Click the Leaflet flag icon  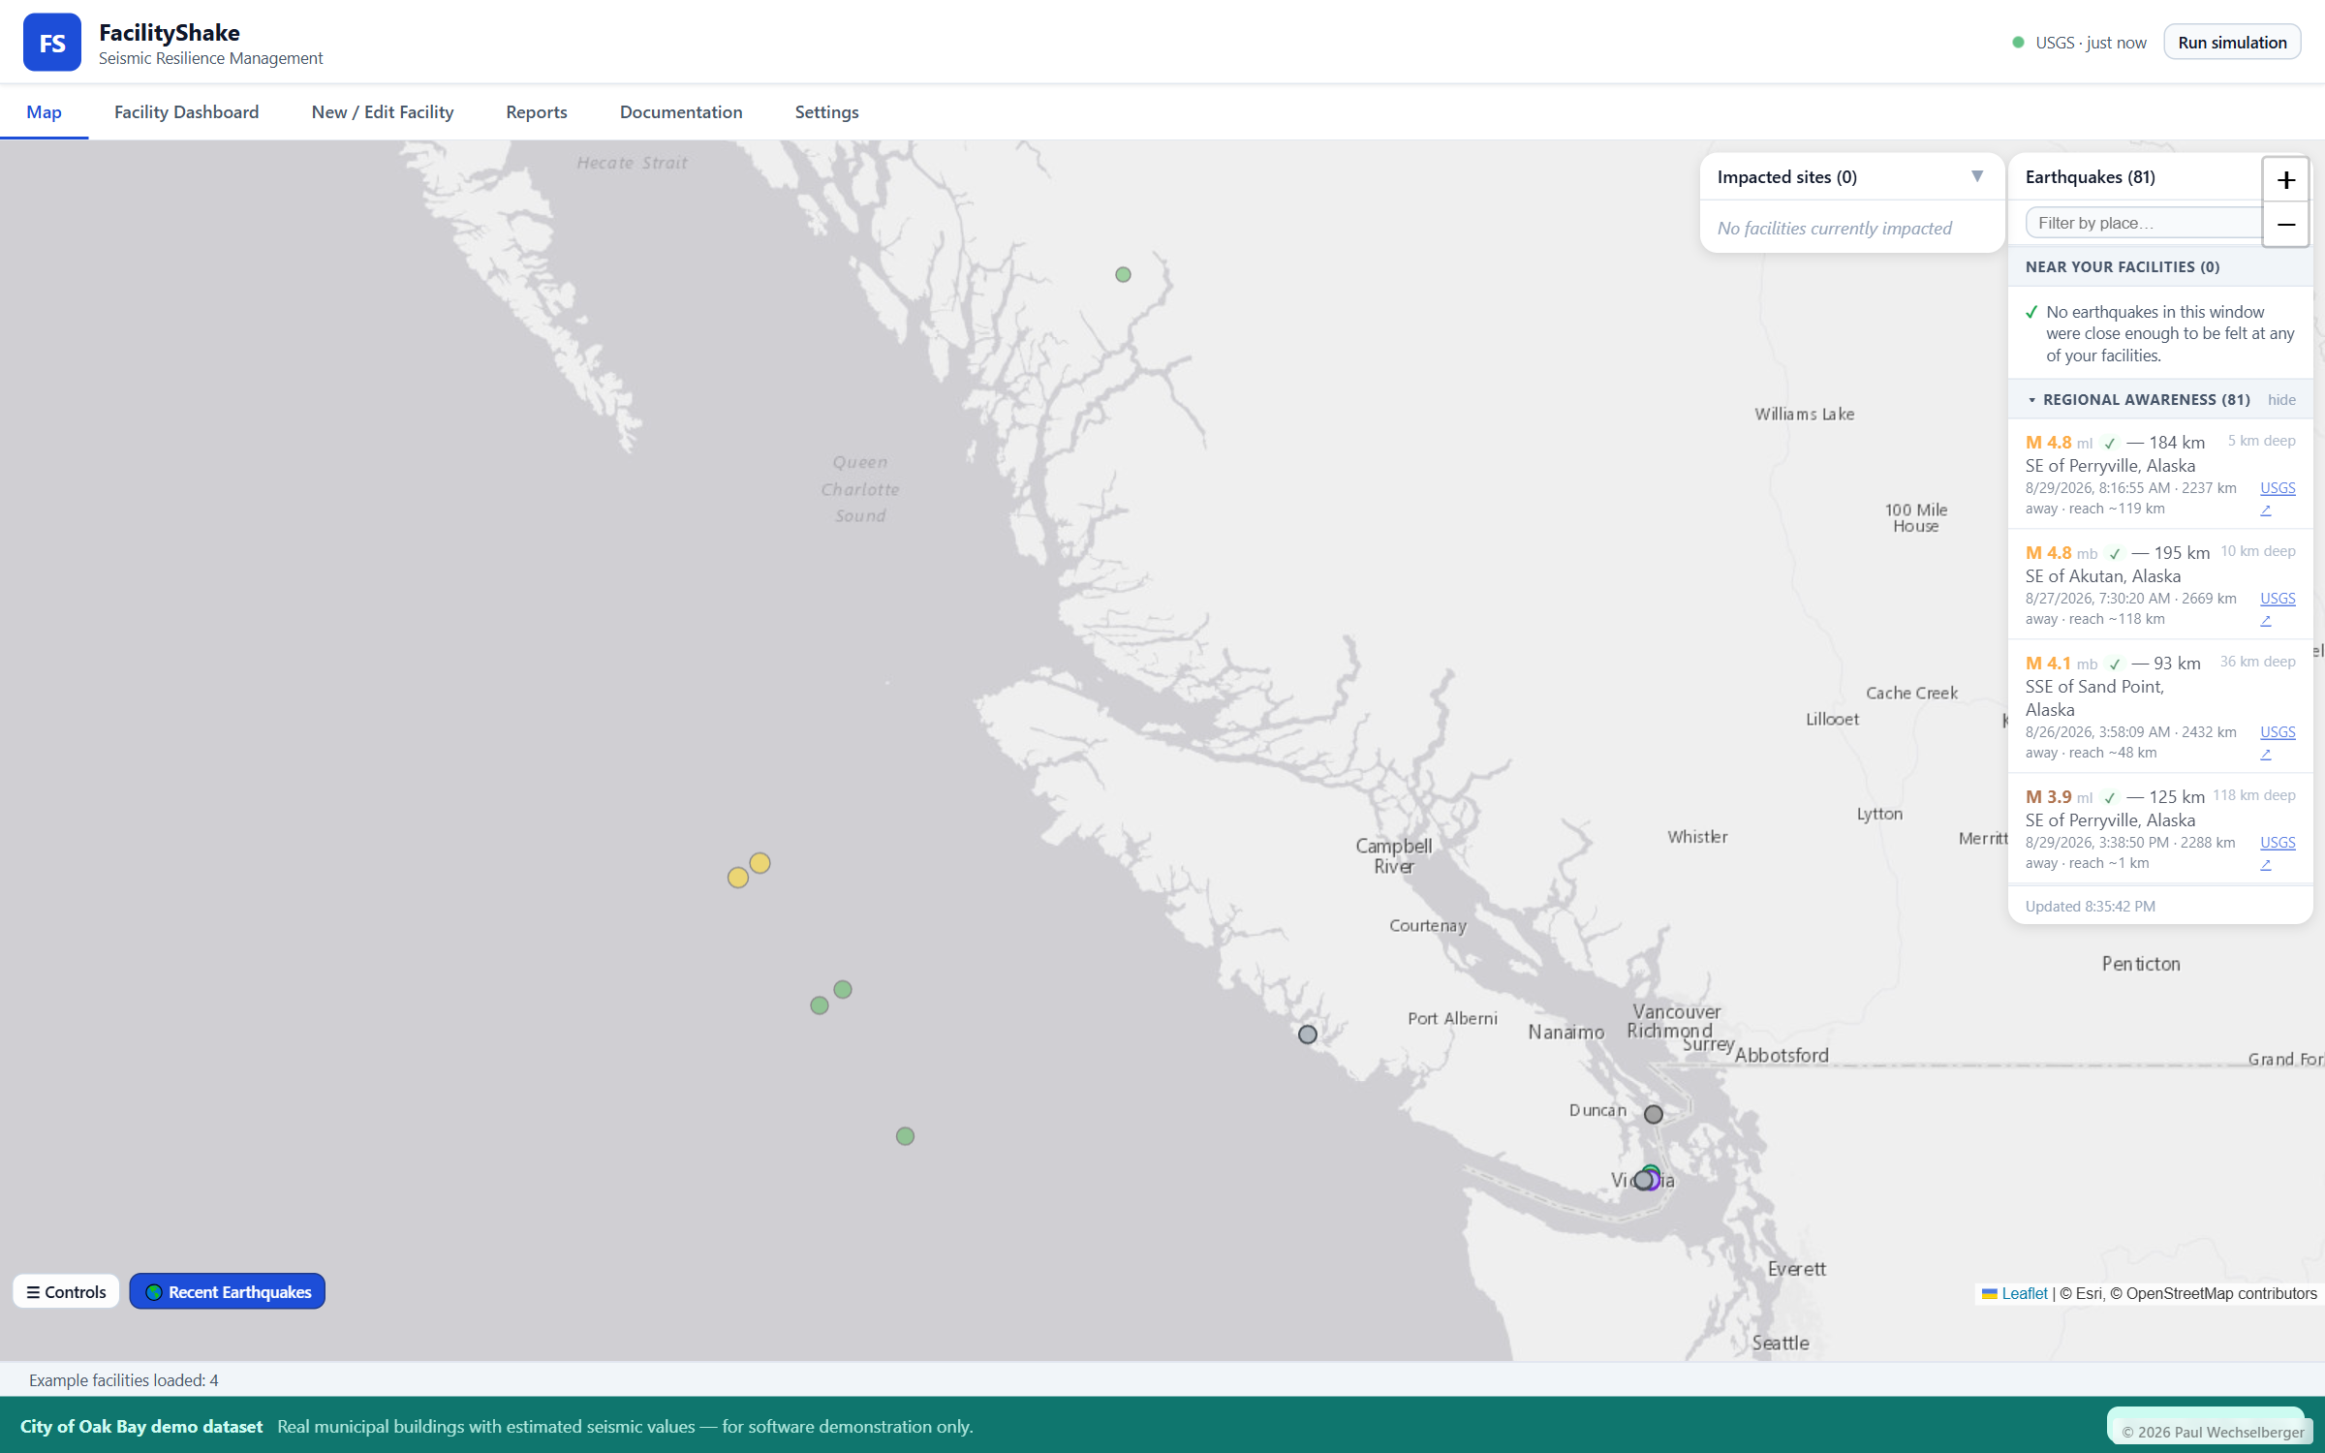(x=1990, y=1294)
